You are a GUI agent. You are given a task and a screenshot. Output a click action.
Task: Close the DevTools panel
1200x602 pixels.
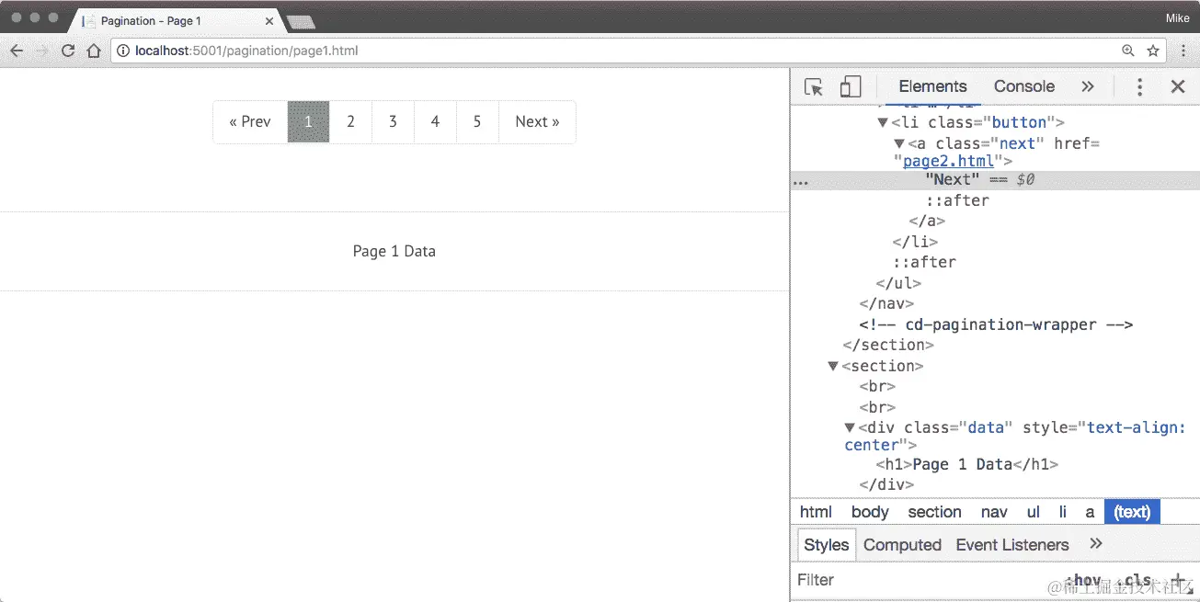(x=1178, y=86)
